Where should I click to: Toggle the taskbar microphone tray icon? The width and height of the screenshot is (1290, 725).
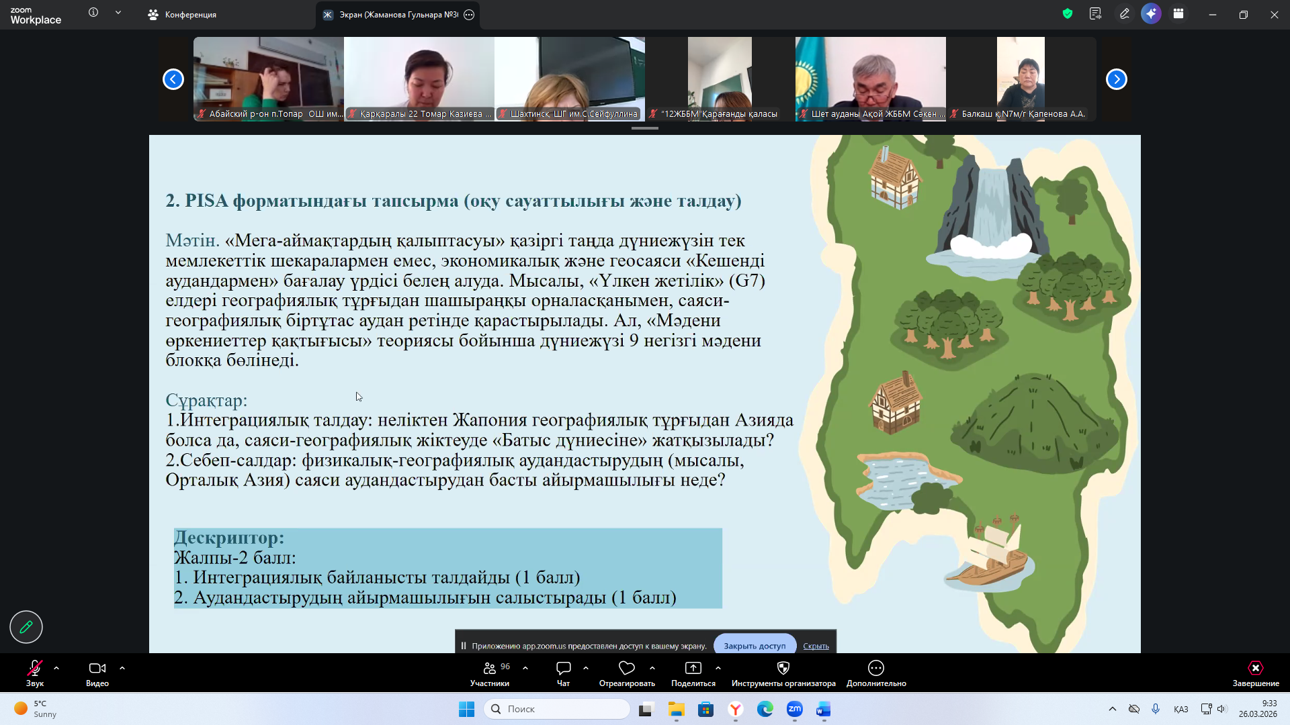tap(1156, 709)
